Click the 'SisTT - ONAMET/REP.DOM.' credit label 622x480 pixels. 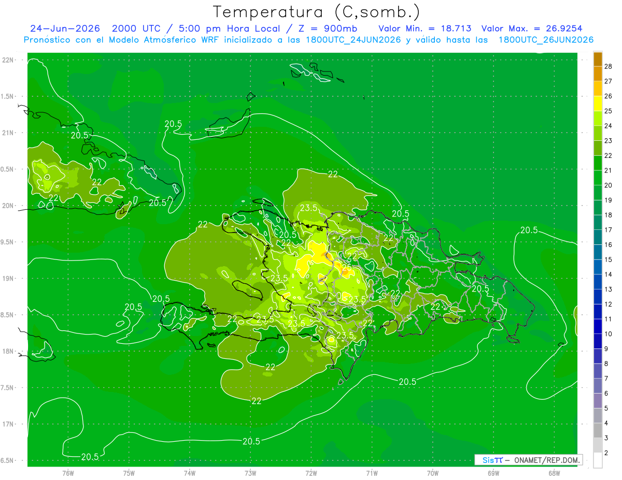click(528, 460)
